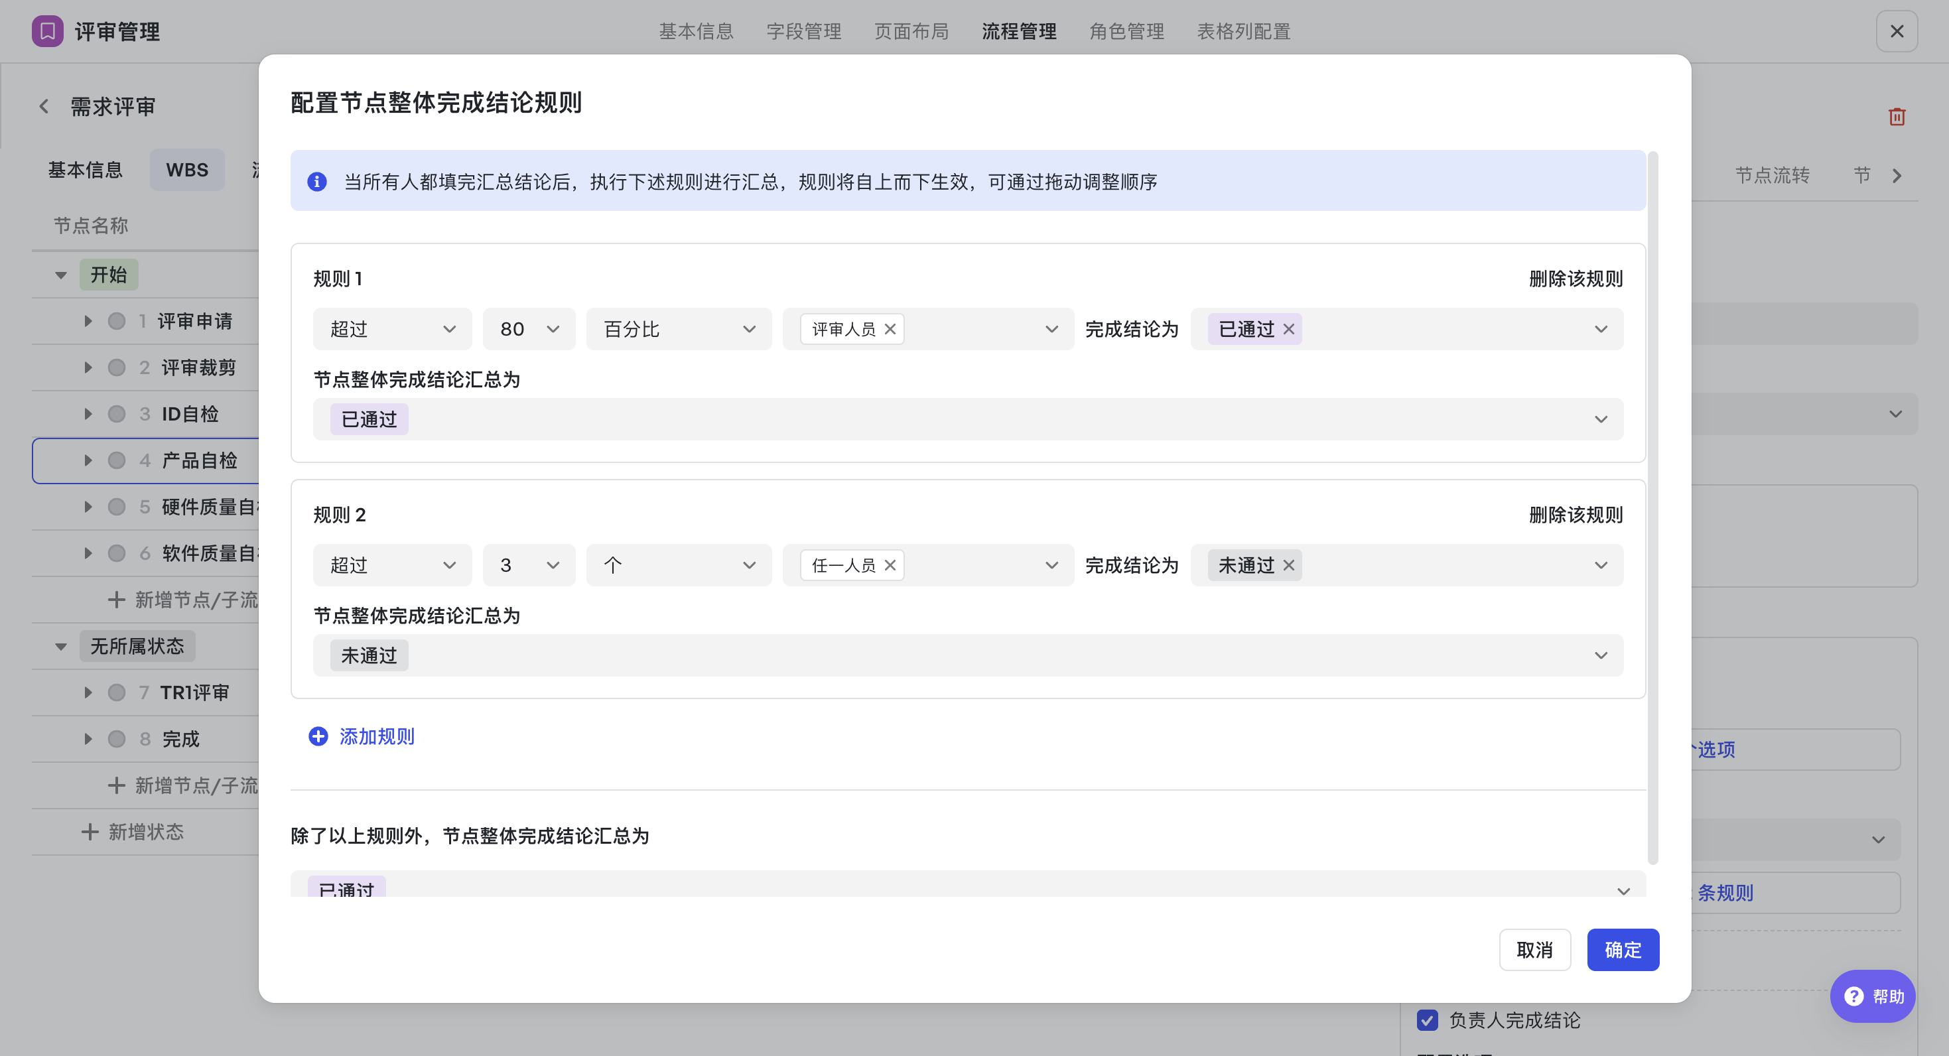1949x1056 pixels.
Task: Open the 任一人员 role selector dropdown
Action: [927, 565]
